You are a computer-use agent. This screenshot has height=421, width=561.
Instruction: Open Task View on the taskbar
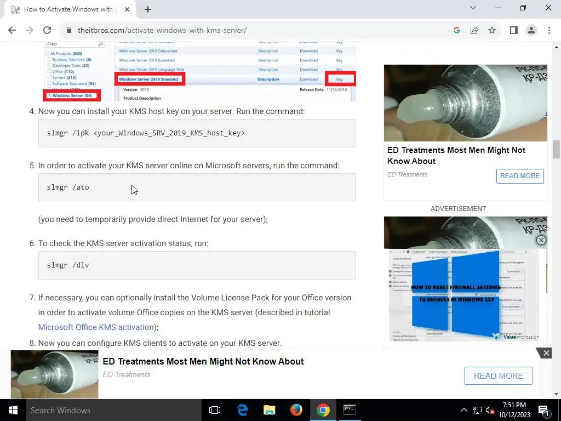tap(215, 410)
